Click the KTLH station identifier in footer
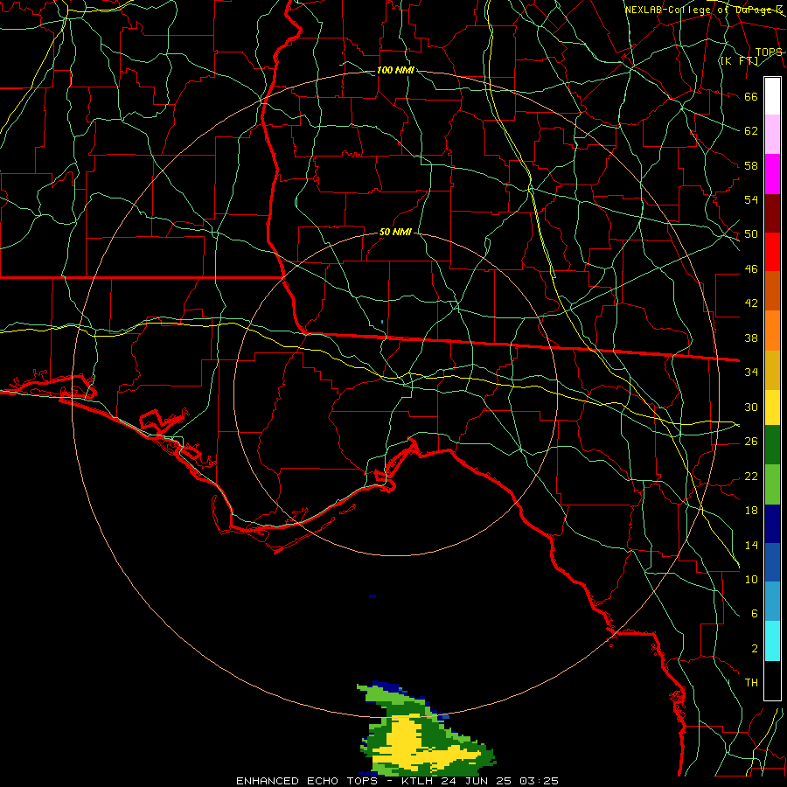The image size is (787, 787). 420,781
